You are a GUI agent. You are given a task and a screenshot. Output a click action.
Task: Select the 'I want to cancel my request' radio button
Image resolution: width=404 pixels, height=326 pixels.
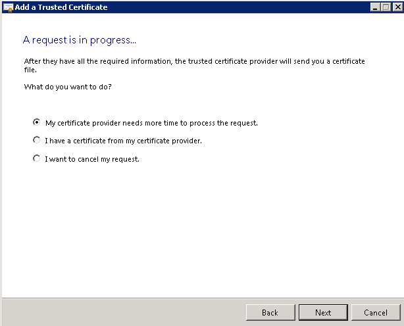pos(37,158)
